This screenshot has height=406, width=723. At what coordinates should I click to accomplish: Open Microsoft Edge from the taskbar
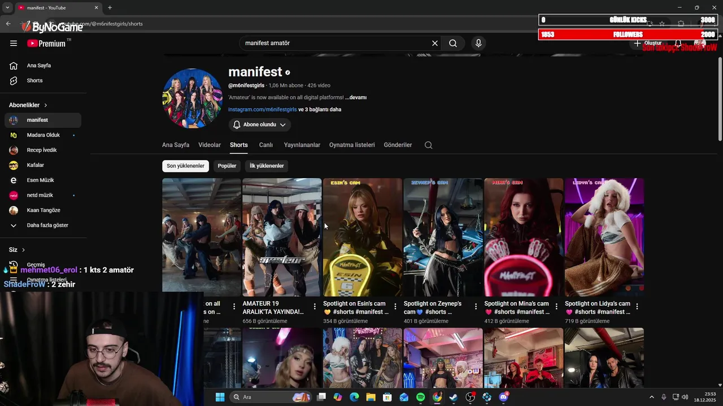click(x=354, y=397)
